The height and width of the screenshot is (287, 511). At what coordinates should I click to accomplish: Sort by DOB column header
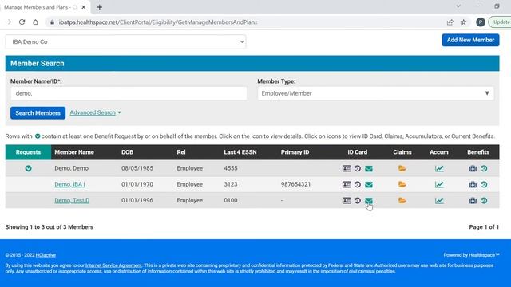(x=128, y=152)
